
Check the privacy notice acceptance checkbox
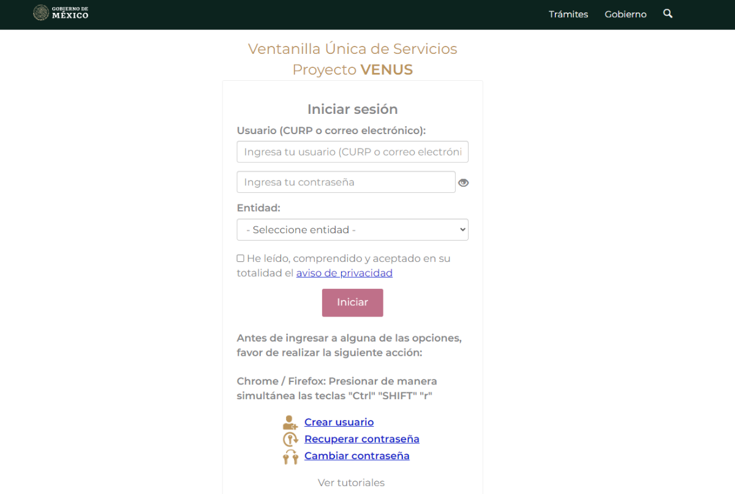click(x=241, y=258)
